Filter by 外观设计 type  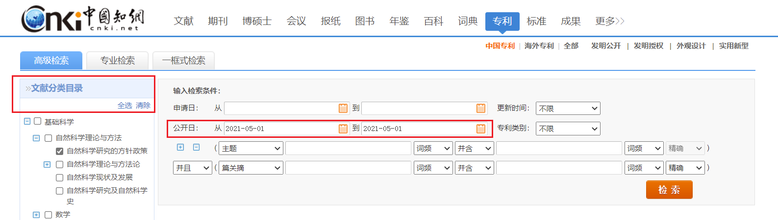[691, 45]
